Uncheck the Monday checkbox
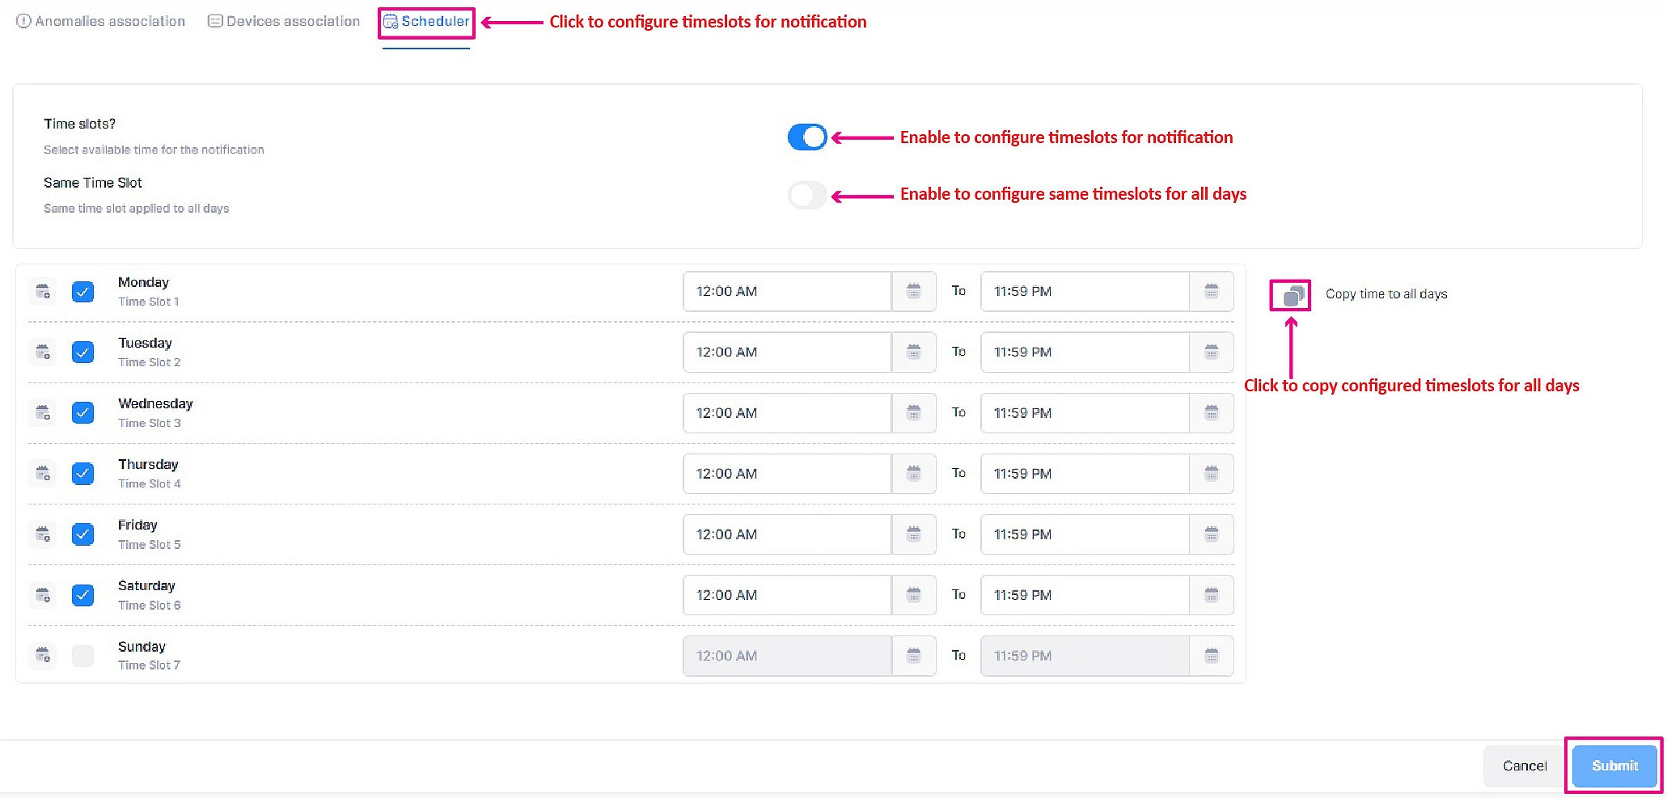 coord(83,291)
